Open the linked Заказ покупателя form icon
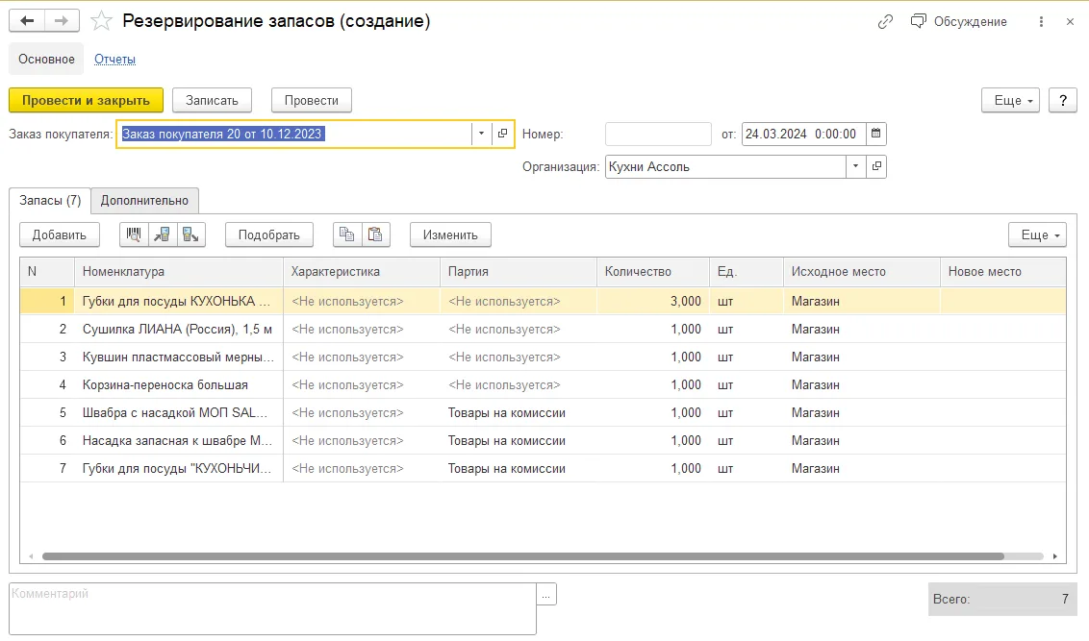Image resolution: width=1089 pixels, height=641 pixels. (503, 134)
